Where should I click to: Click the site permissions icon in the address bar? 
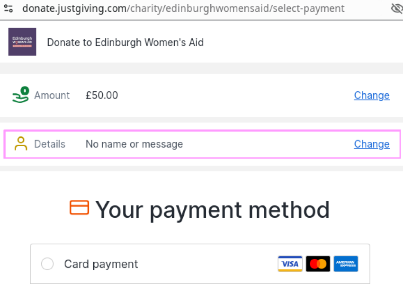pos(9,8)
